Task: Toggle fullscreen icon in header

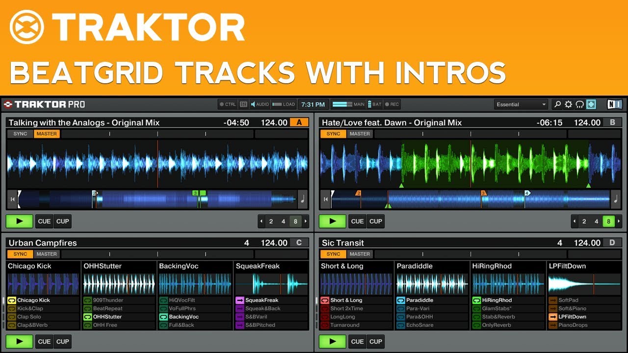Action: [591, 104]
